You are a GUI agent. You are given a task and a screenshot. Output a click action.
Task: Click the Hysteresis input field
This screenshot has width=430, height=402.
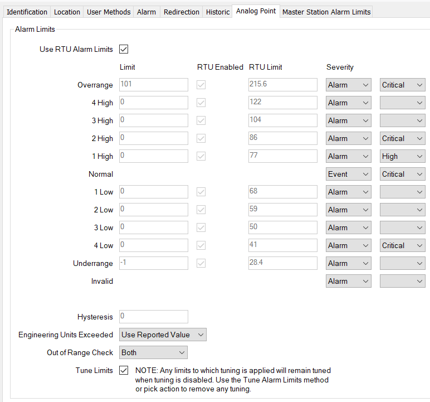coord(154,317)
